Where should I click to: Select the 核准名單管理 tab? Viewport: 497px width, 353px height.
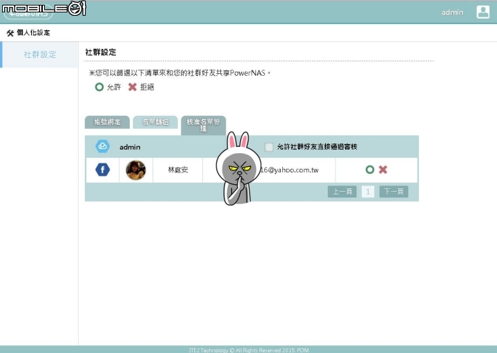click(x=203, y=125)
